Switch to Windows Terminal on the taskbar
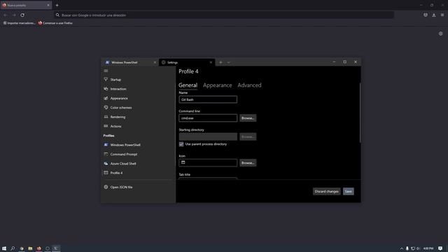Viewport: 448px width, 252px height. click(x=56, y=248)
